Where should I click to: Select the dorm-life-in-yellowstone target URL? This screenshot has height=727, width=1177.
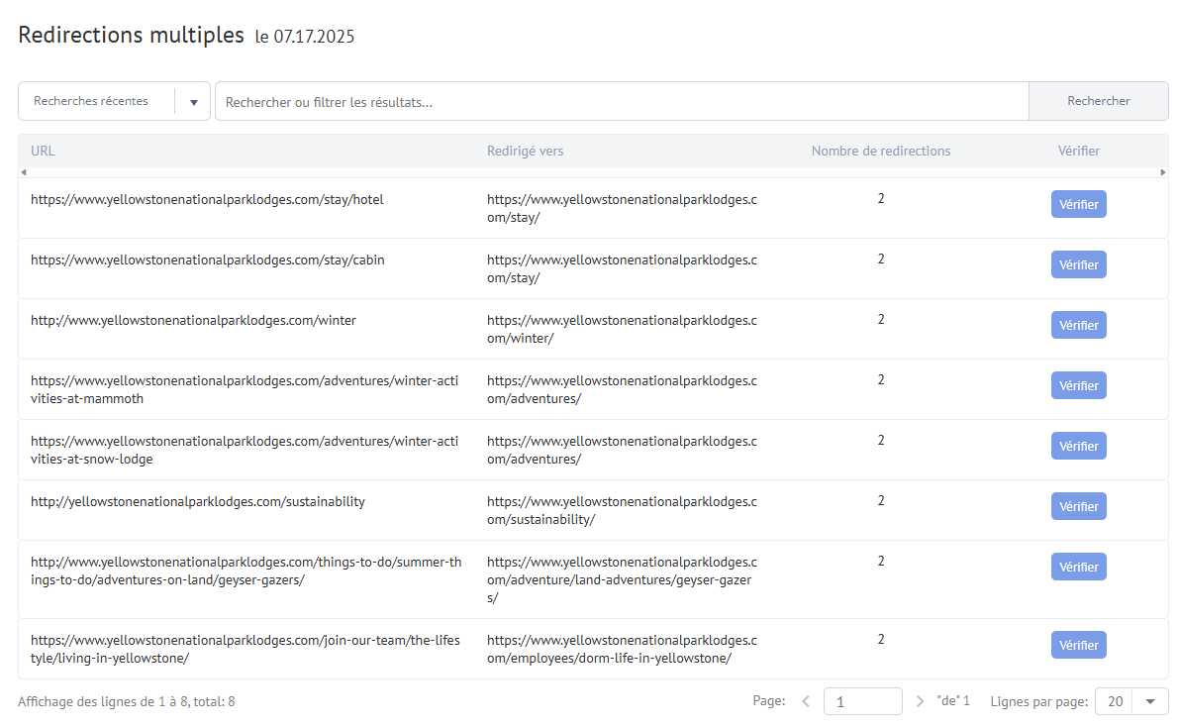622,649
